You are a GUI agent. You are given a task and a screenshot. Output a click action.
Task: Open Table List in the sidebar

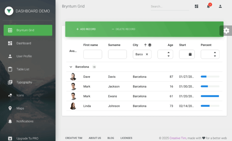pos(28,69)
